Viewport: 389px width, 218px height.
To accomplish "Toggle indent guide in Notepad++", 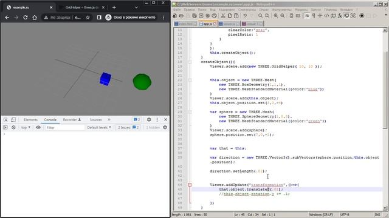I will point(320,16).
